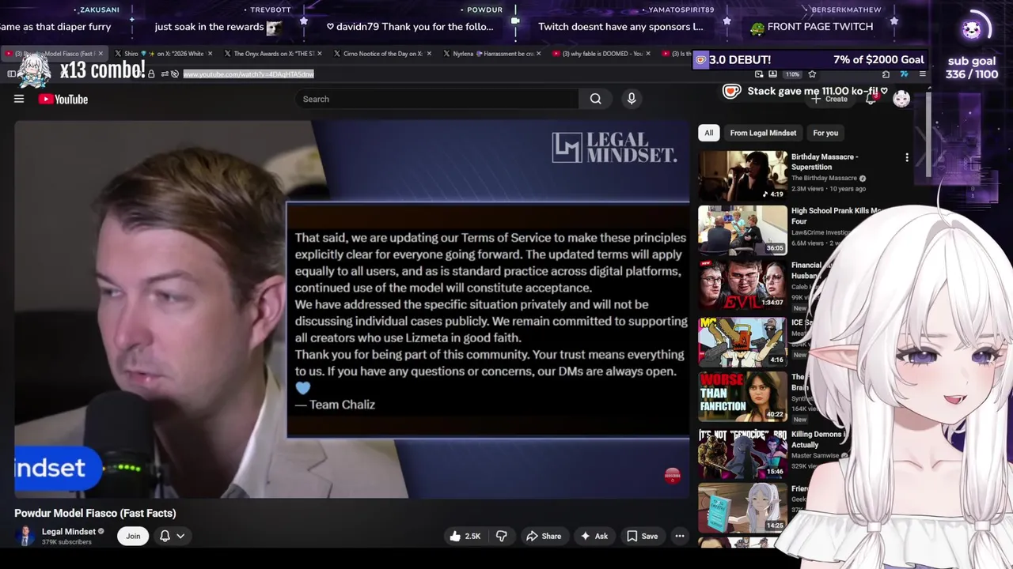Click Birthday Massacre - Superstition title
The height and width of the screenshot is (569, 1013).
[825, 161]
